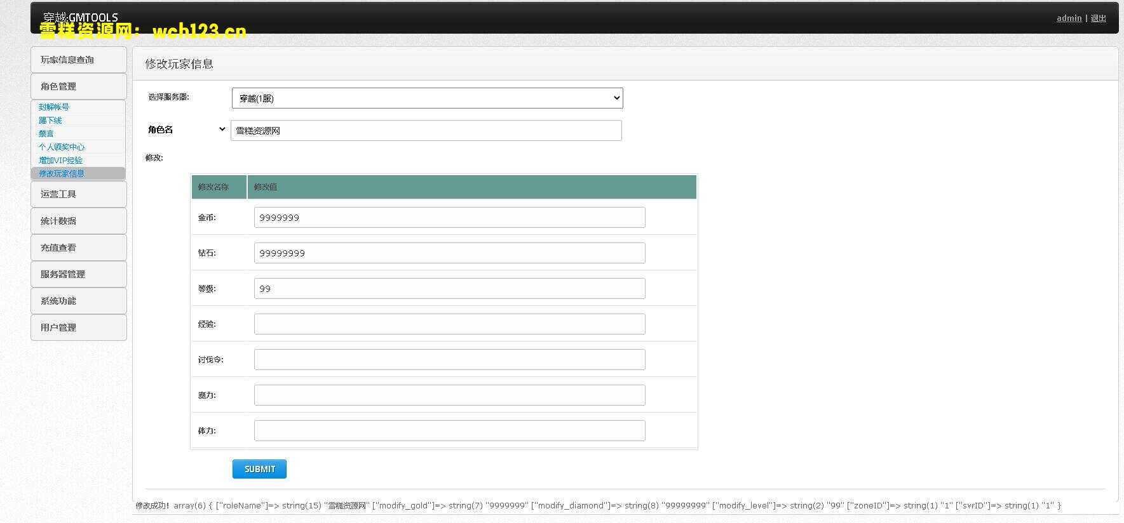Click the SUBMIT button
The height and width of the screenshot is (523, 1124).
coord(259,469)
